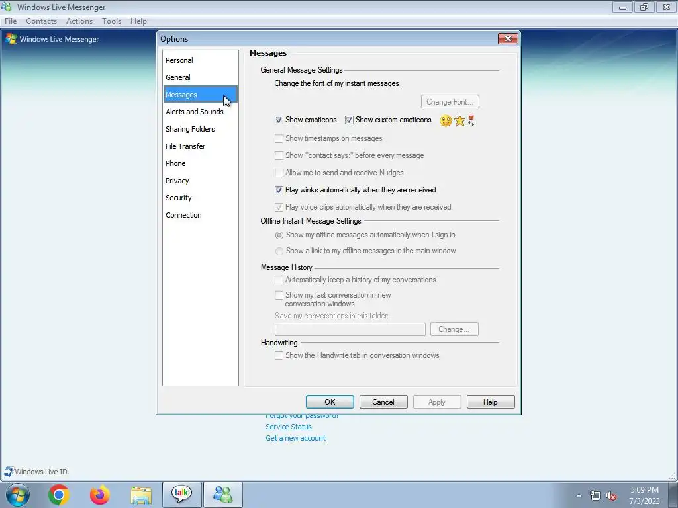Toggle Show my last conversation in new windows
This screenshot has height=508, width=678.
[279, 295]
